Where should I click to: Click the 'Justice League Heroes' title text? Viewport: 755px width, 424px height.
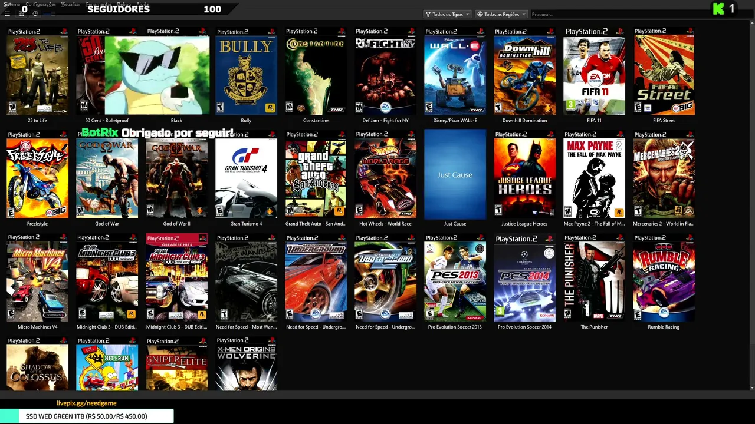pyautogui.click(x=524, y=224)
